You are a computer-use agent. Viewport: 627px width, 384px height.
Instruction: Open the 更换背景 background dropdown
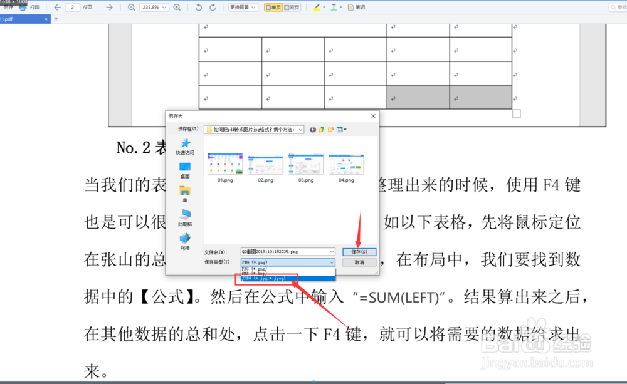coord(243,7)
